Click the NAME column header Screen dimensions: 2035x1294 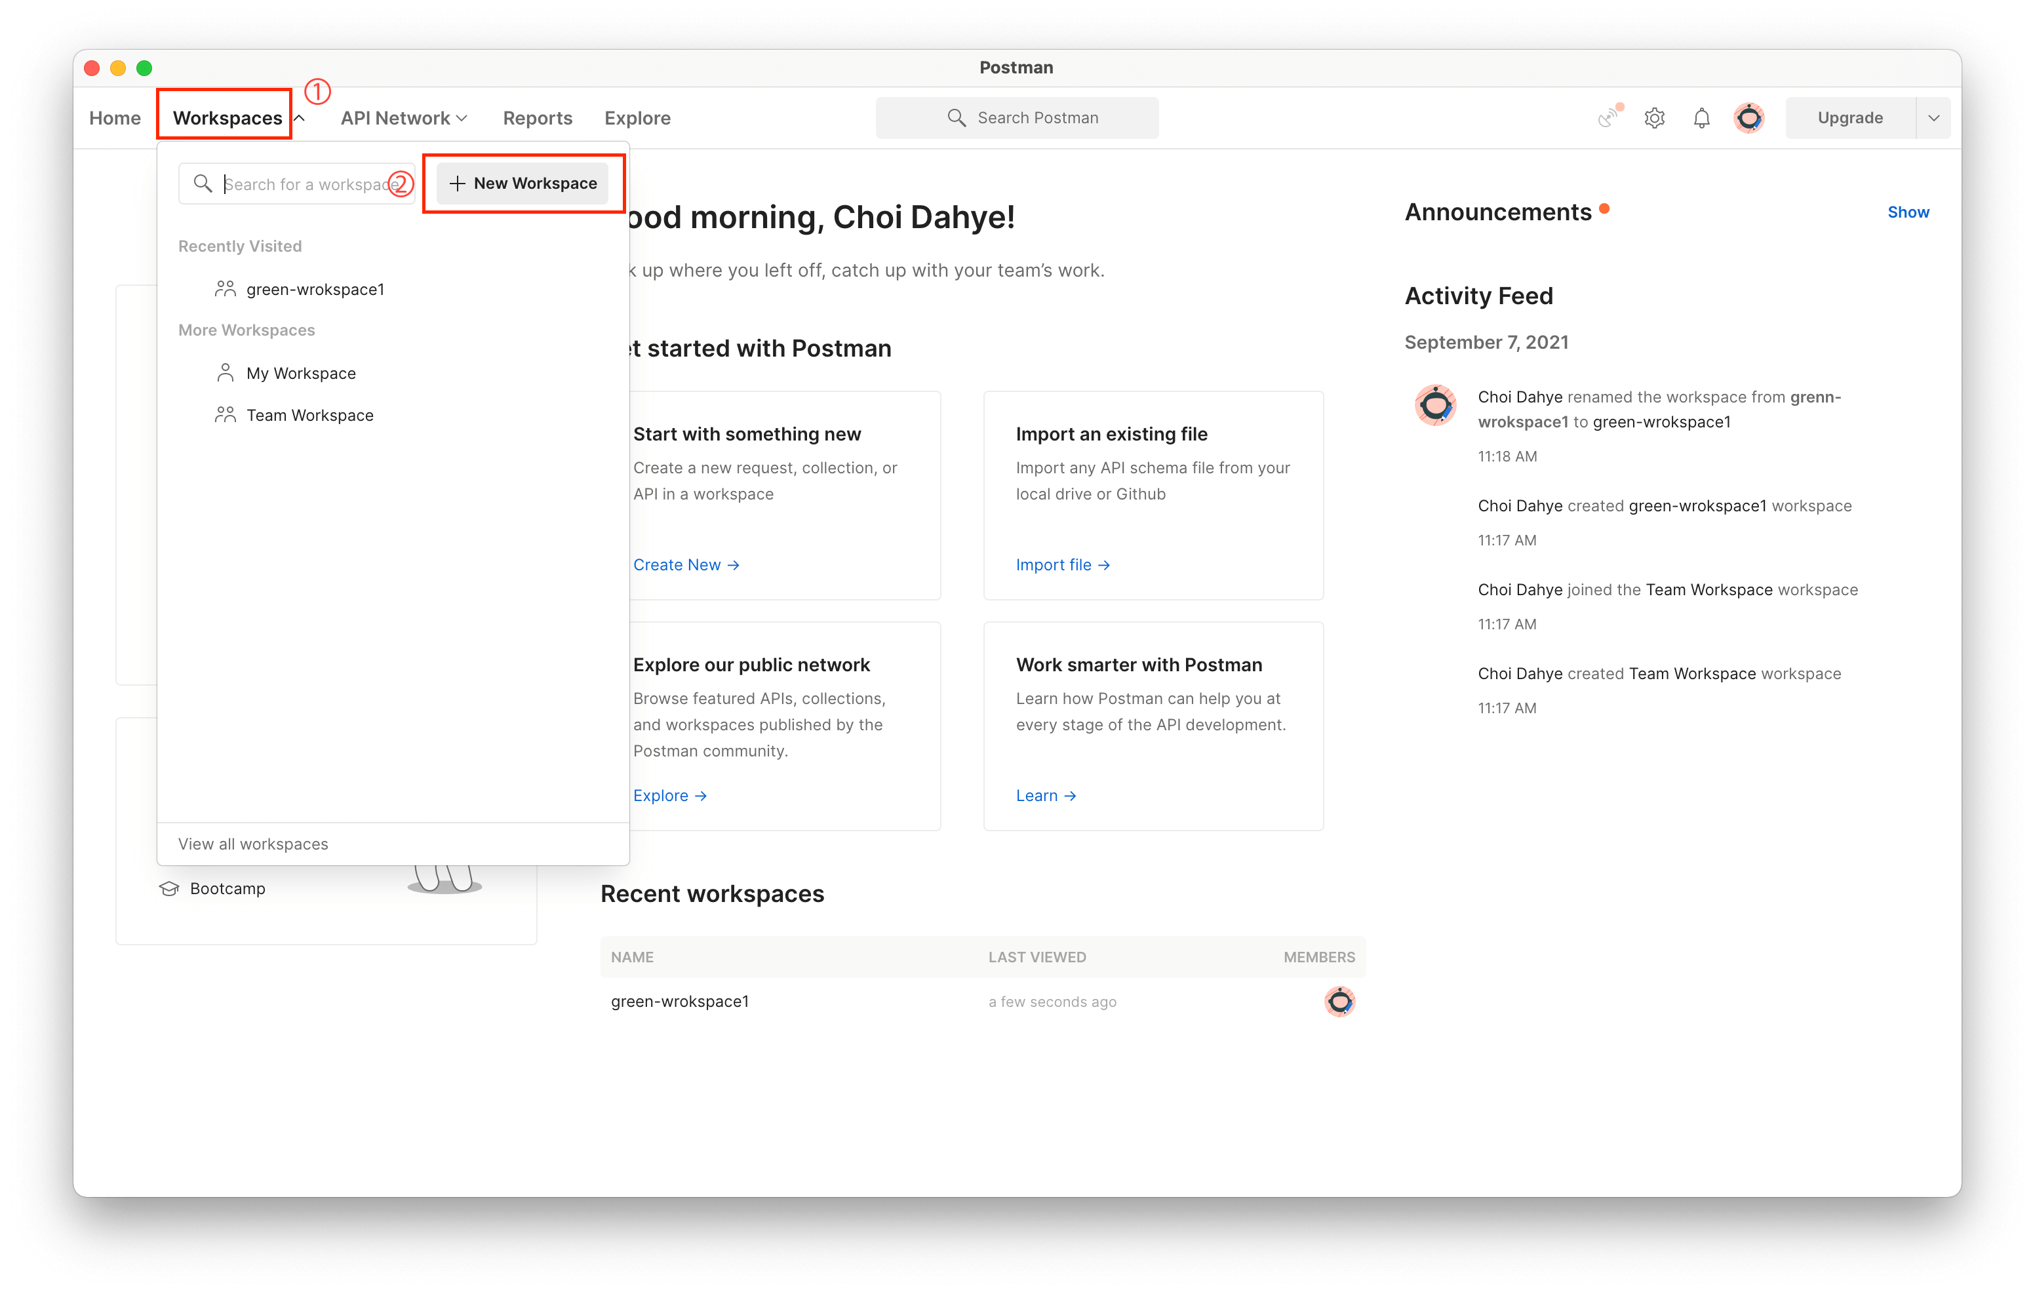[631, 957]
